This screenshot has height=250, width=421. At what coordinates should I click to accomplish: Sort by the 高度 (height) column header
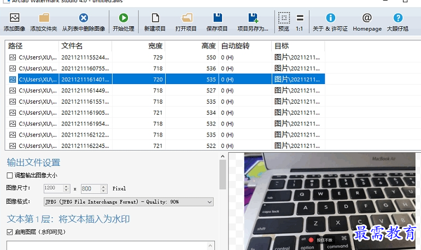click(191, 46)
